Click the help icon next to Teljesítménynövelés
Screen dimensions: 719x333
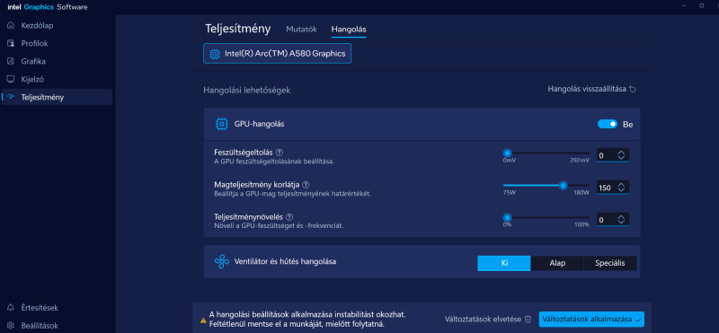coord(289,217)
